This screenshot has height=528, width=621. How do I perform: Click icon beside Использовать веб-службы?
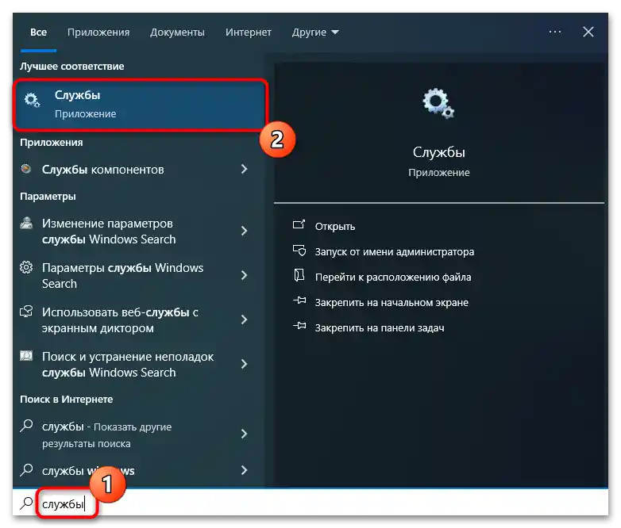click(26, 312)
